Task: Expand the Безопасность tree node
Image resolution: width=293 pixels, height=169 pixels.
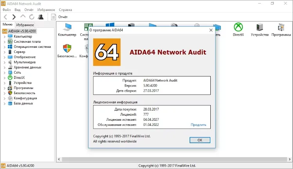Action: pos(4,93)
